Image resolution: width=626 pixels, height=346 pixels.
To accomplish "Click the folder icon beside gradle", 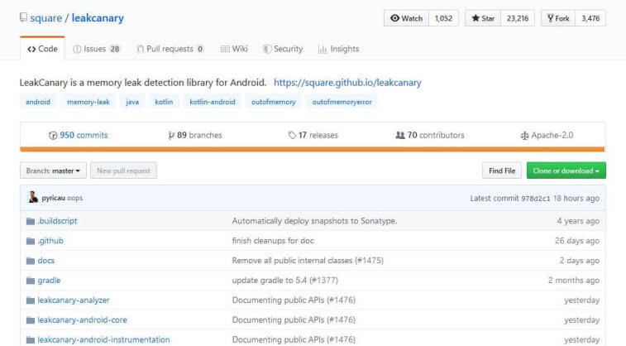I will [x=31, y=281].
